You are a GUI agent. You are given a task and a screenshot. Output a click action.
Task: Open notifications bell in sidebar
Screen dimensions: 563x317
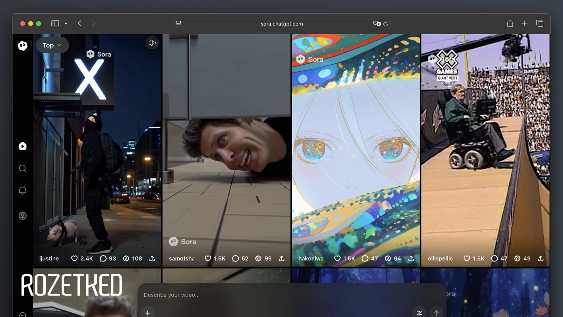(x=23, y=191)
